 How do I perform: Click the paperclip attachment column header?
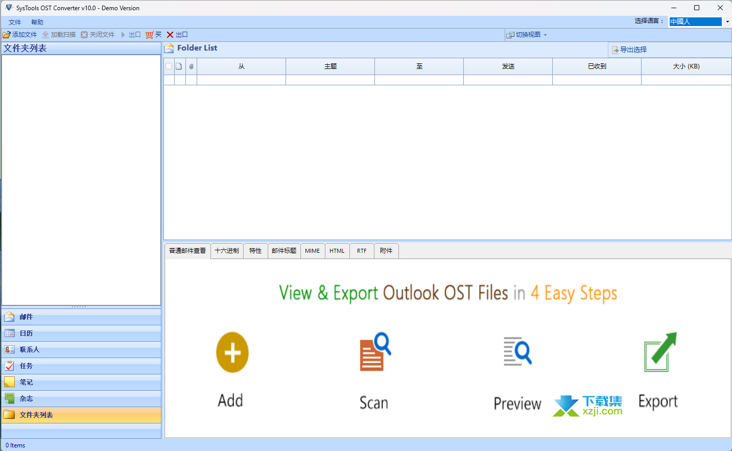pos(191,66)
